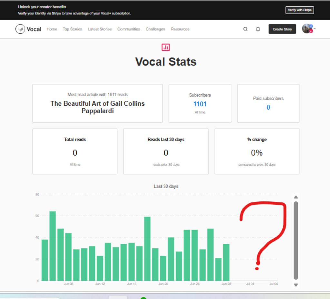The height and width of the screenshot is (299, 330).
Task: Open The Beautiful Art of Gail Collins Pappalardi article
Action: [x=97, y=107]
